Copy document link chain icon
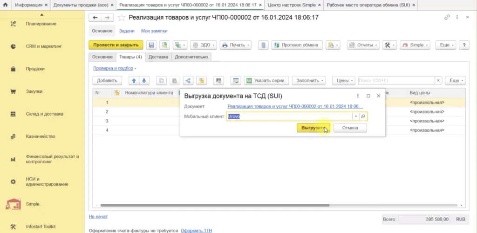The height and width of the screenshot is (233, 477). coord(447,17)
